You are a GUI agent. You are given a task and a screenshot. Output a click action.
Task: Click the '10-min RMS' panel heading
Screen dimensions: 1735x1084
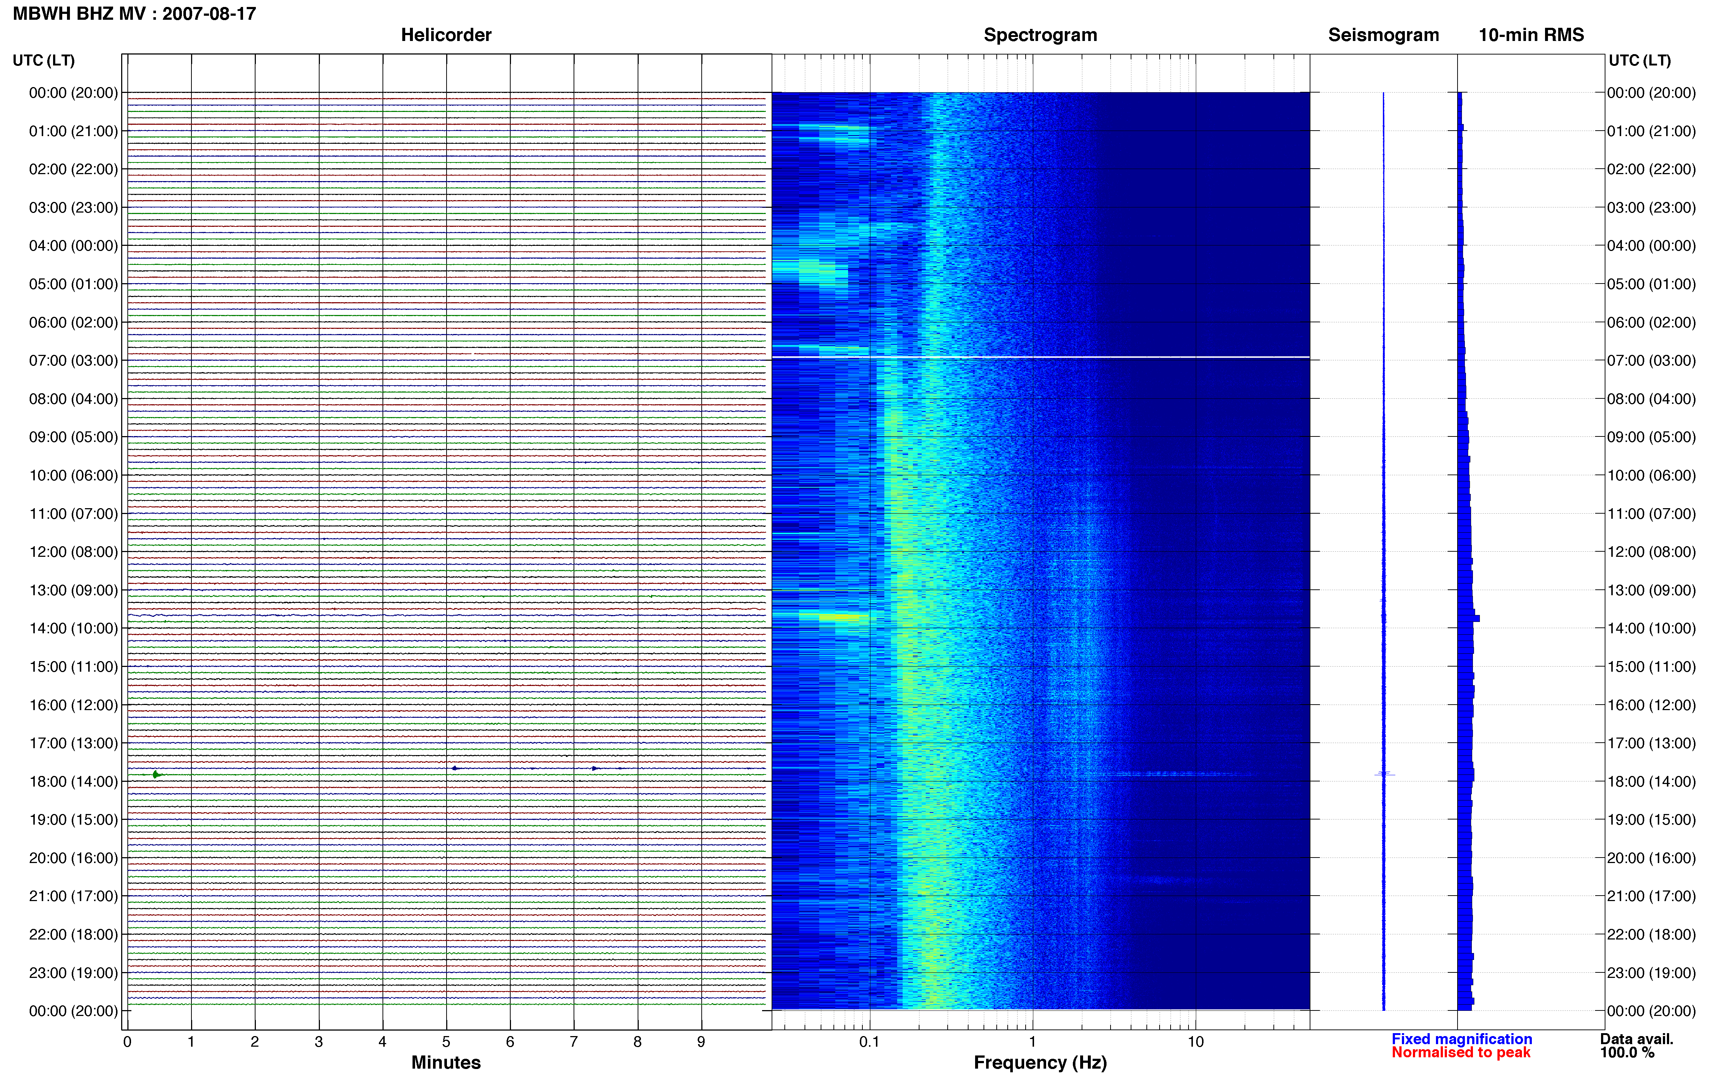(x=1531, y=35)
